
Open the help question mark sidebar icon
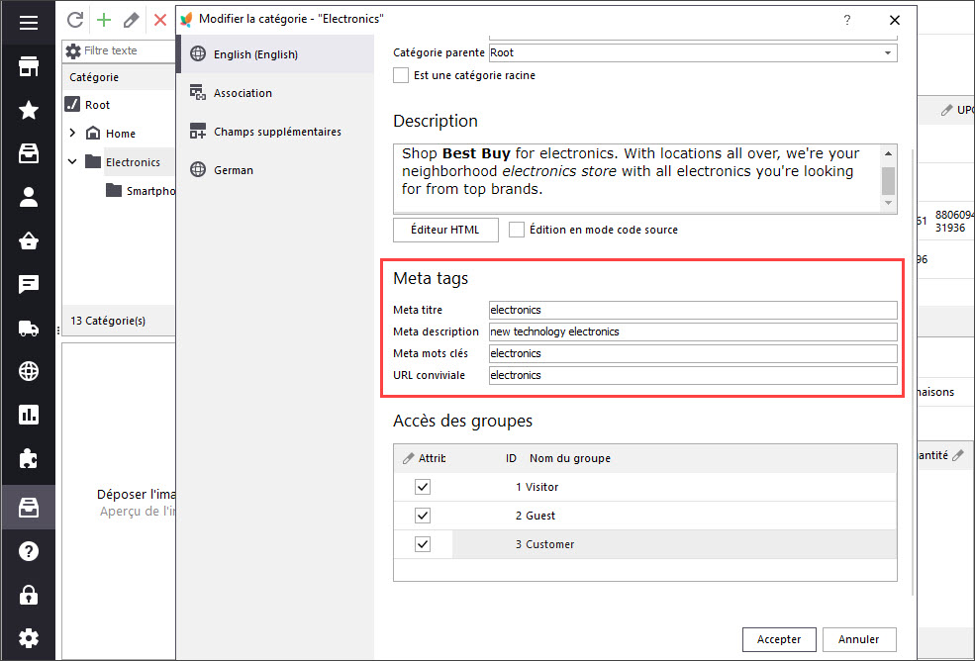28,551
